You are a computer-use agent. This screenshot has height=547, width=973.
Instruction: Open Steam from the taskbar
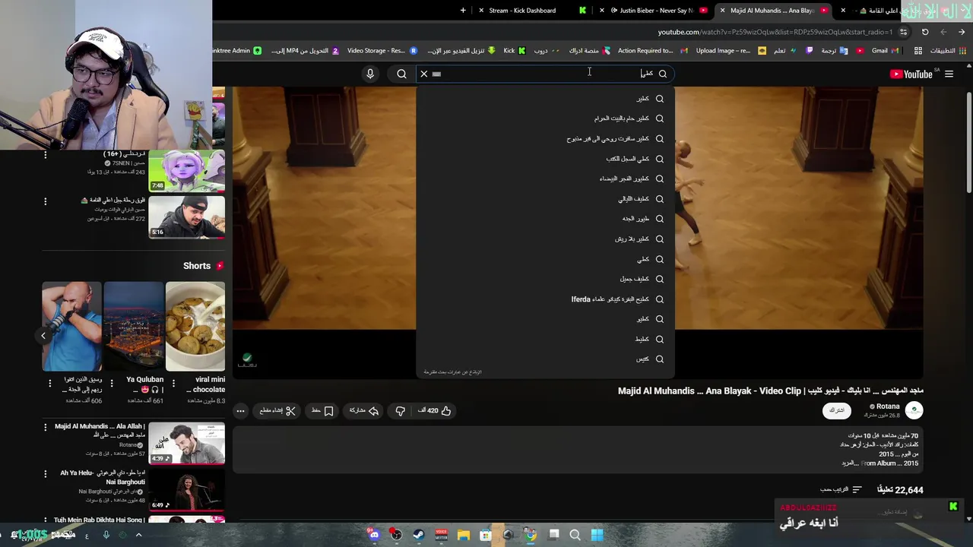(419, 535)
